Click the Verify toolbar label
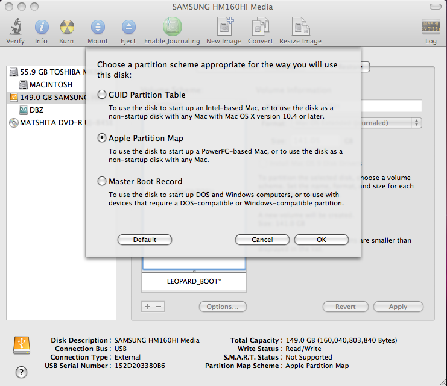The height and width of the screenshot is (386, 447). (16, 41)
